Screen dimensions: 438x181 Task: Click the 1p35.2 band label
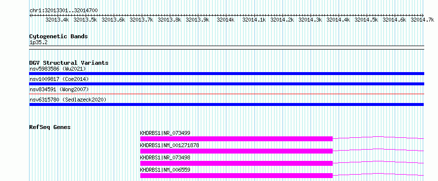(38, 43)
